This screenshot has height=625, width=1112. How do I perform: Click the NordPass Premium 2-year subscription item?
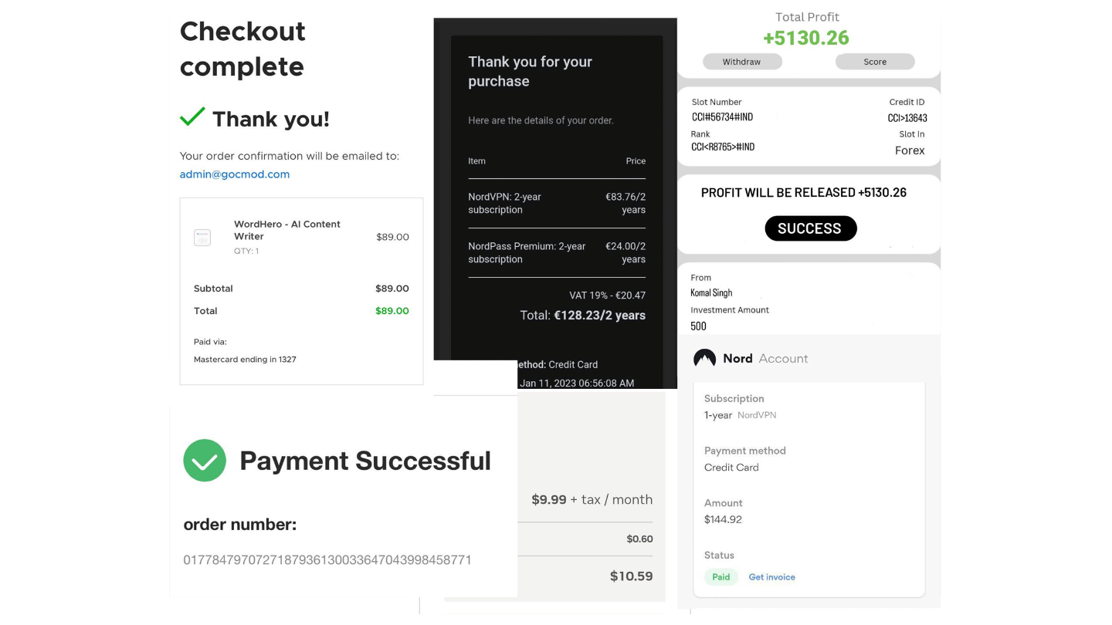pyautogui.click(x=527, y=252)
